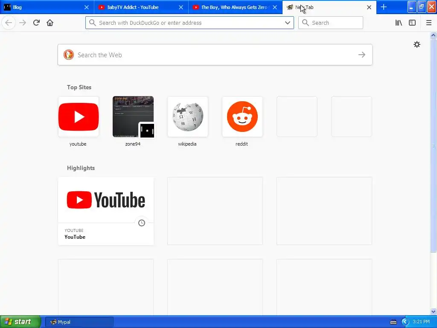Screen dimensions: 437x328
Task: Expand the address bar history dropdown
Action: coord(288,23)
